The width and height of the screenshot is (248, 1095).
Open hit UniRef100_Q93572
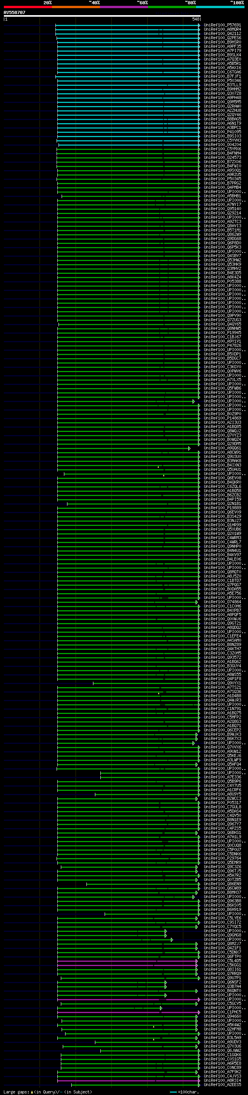[222, 657]
